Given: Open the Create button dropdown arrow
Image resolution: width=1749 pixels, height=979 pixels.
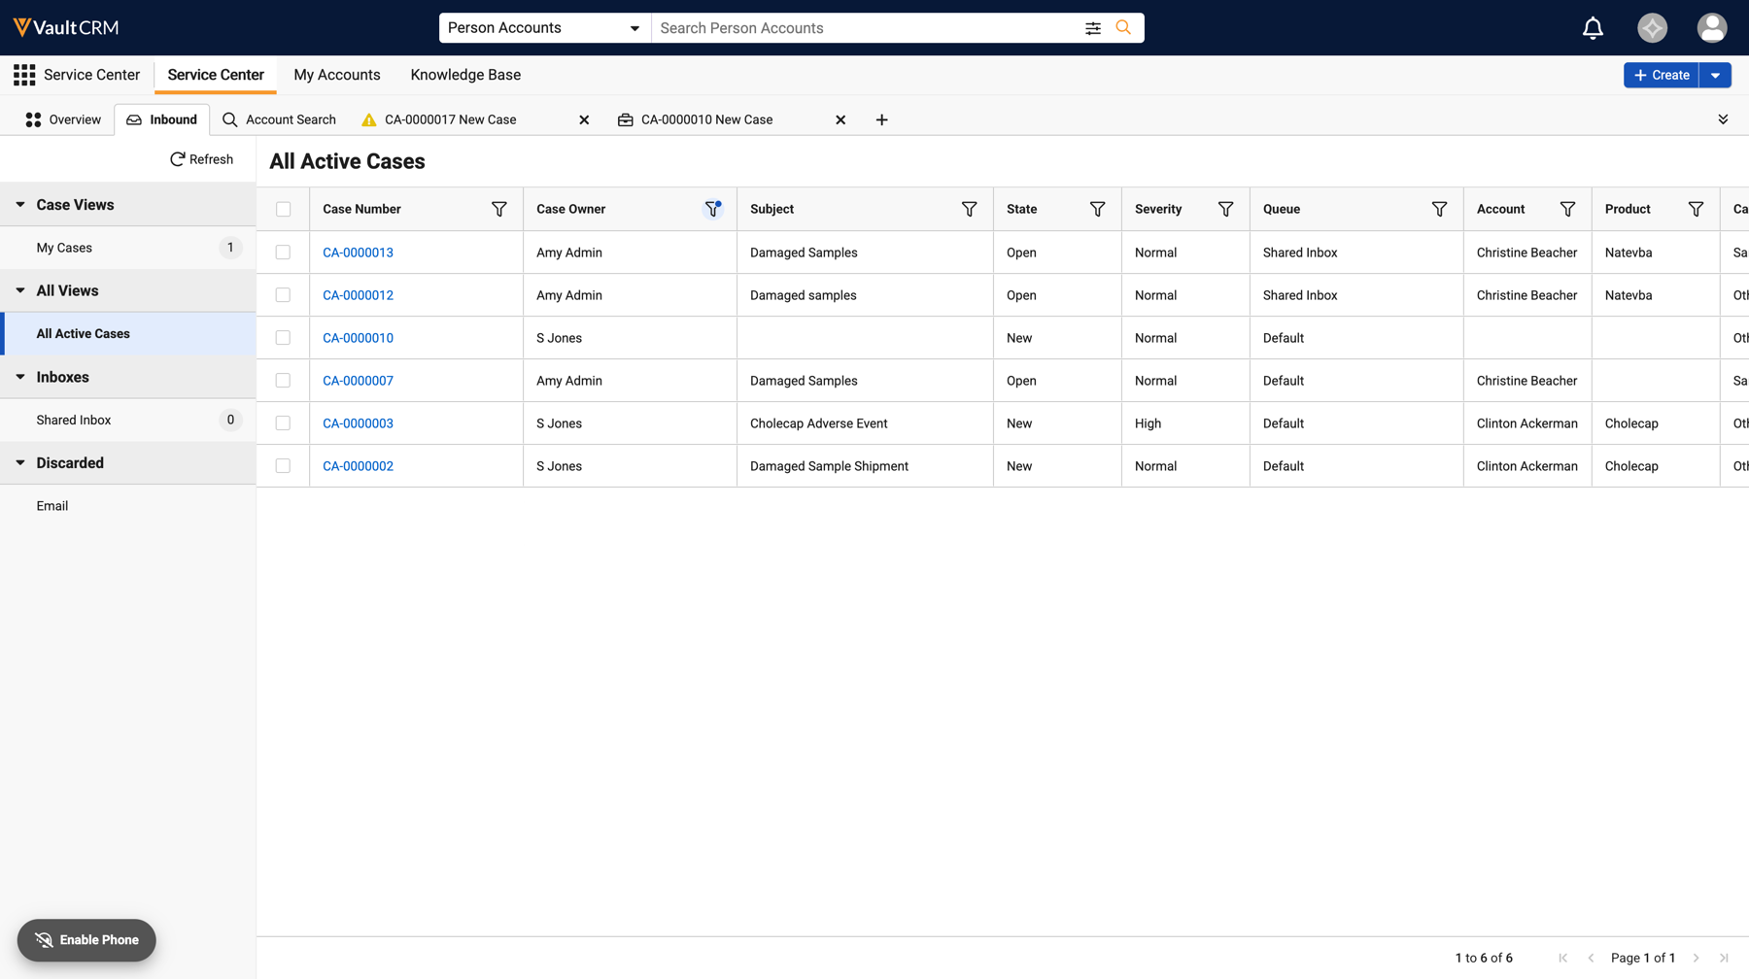Looking at the screenshot, I should [1715, 75].
